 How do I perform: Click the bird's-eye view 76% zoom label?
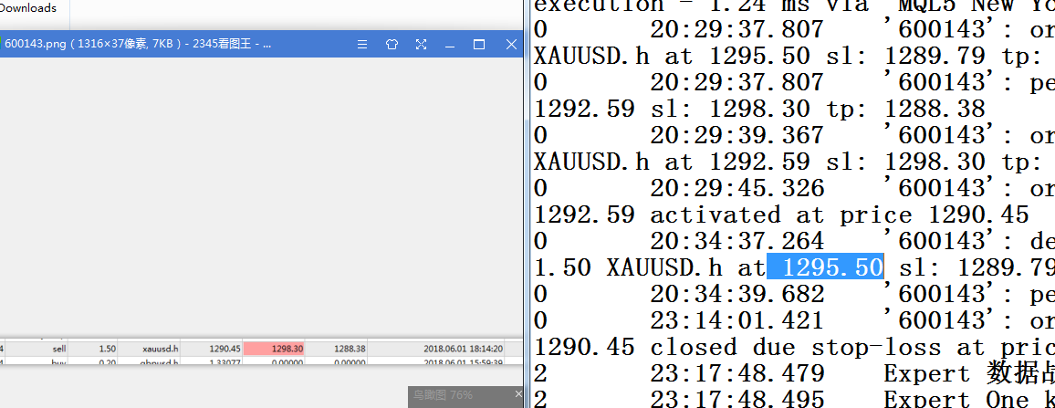pos(443,395)
